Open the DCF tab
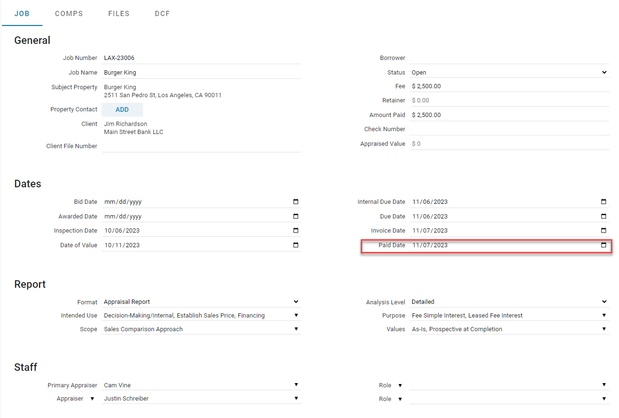 162,14
